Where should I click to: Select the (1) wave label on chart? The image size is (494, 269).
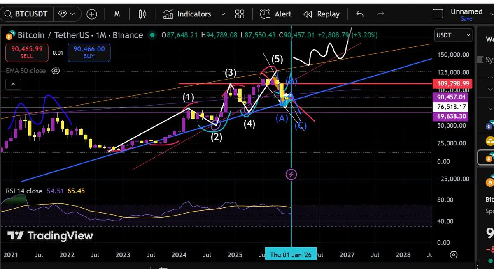click(189, 98)
